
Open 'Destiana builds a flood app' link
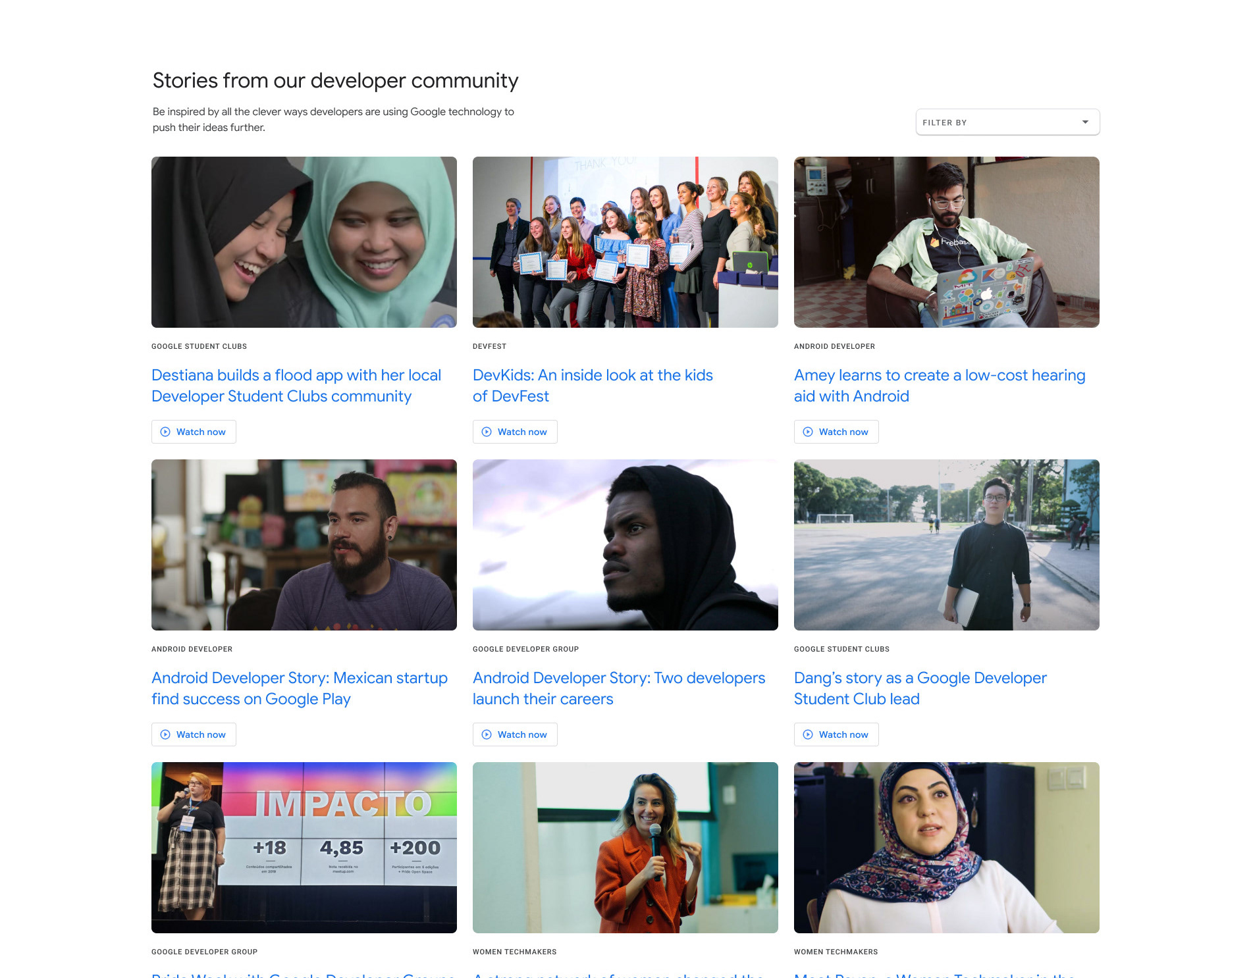(x=296, y=386)
